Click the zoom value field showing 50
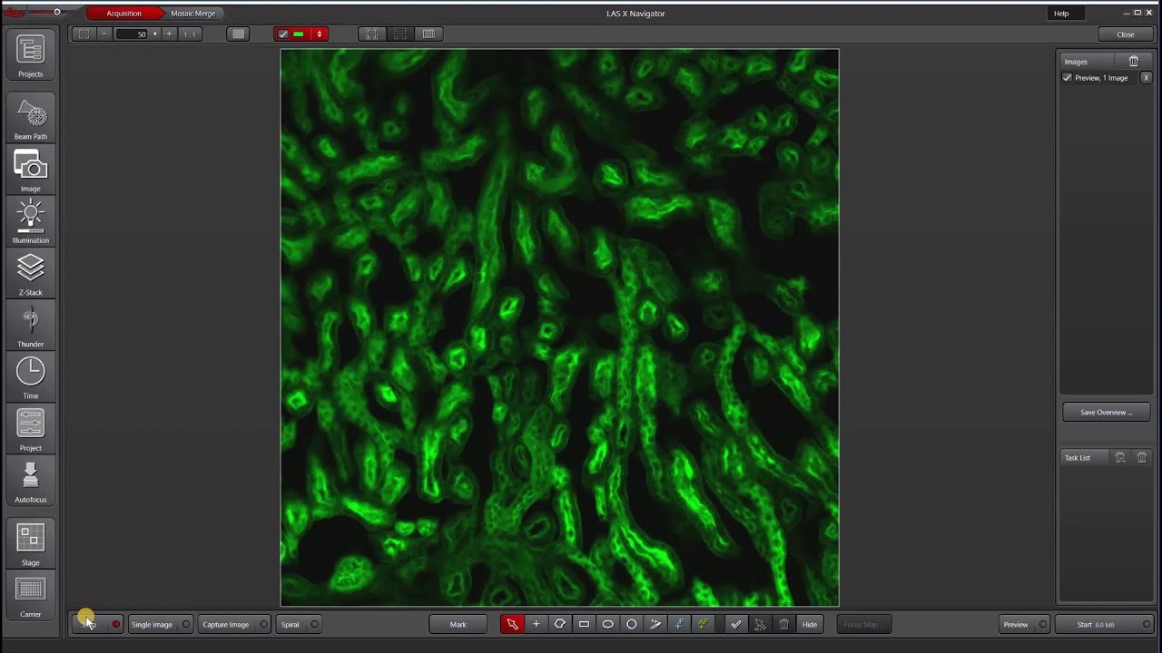The width and height of the screenshot is (1162, 653). [x=132, y=34]
